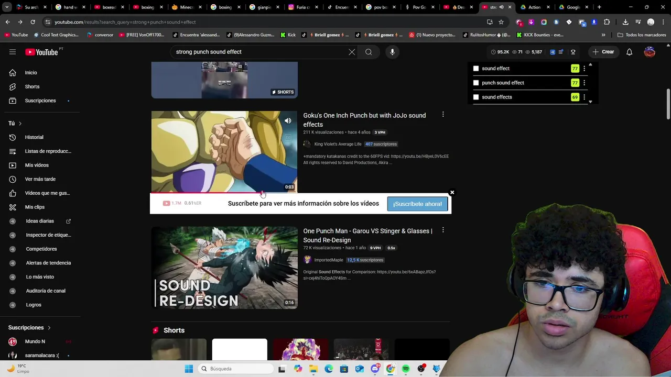Show hidden bookmarks with the double chevron
The image size is (671, 377).
tap(603, 35)
